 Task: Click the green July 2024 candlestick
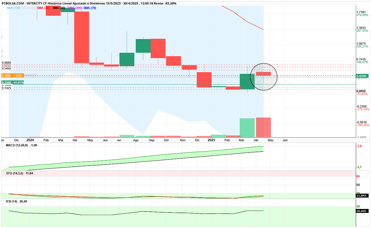tap(127, 60)
